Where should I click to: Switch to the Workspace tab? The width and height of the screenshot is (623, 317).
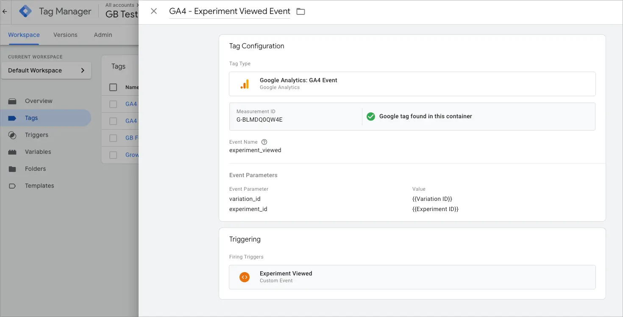click(24, 35)
